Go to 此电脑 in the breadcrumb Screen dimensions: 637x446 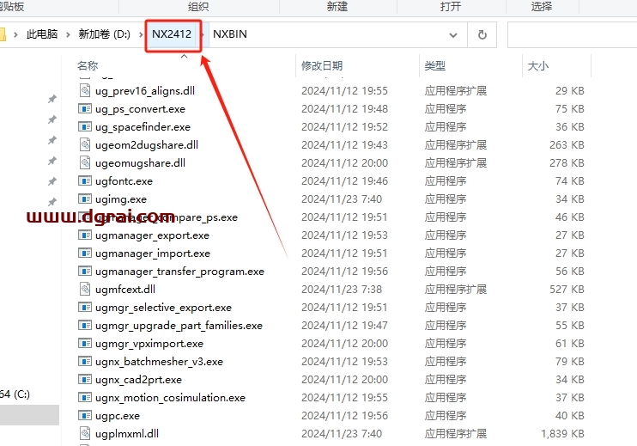42,34
